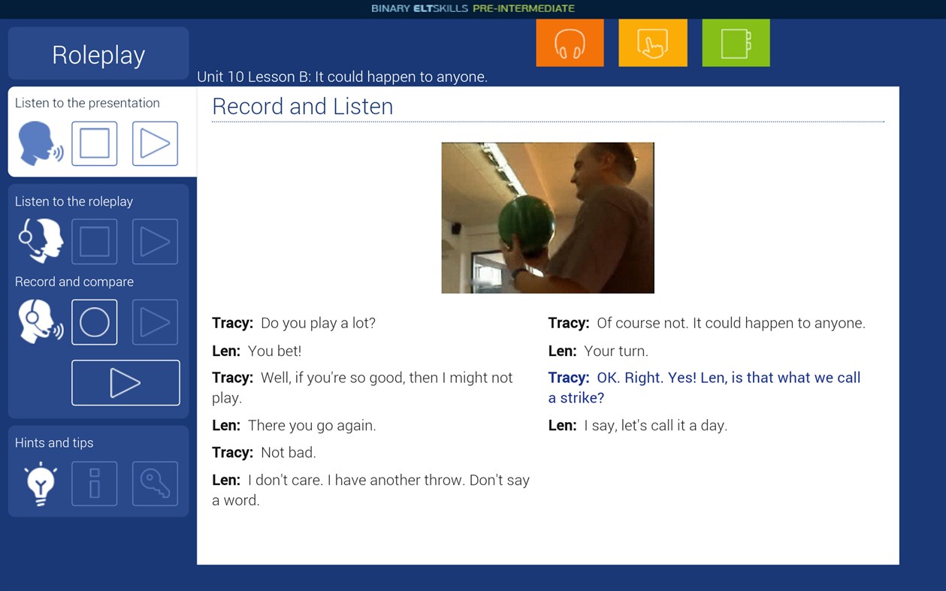946x591 pixels.
Task: Click the Roleplay title panel
Action: tap(98, 53)
